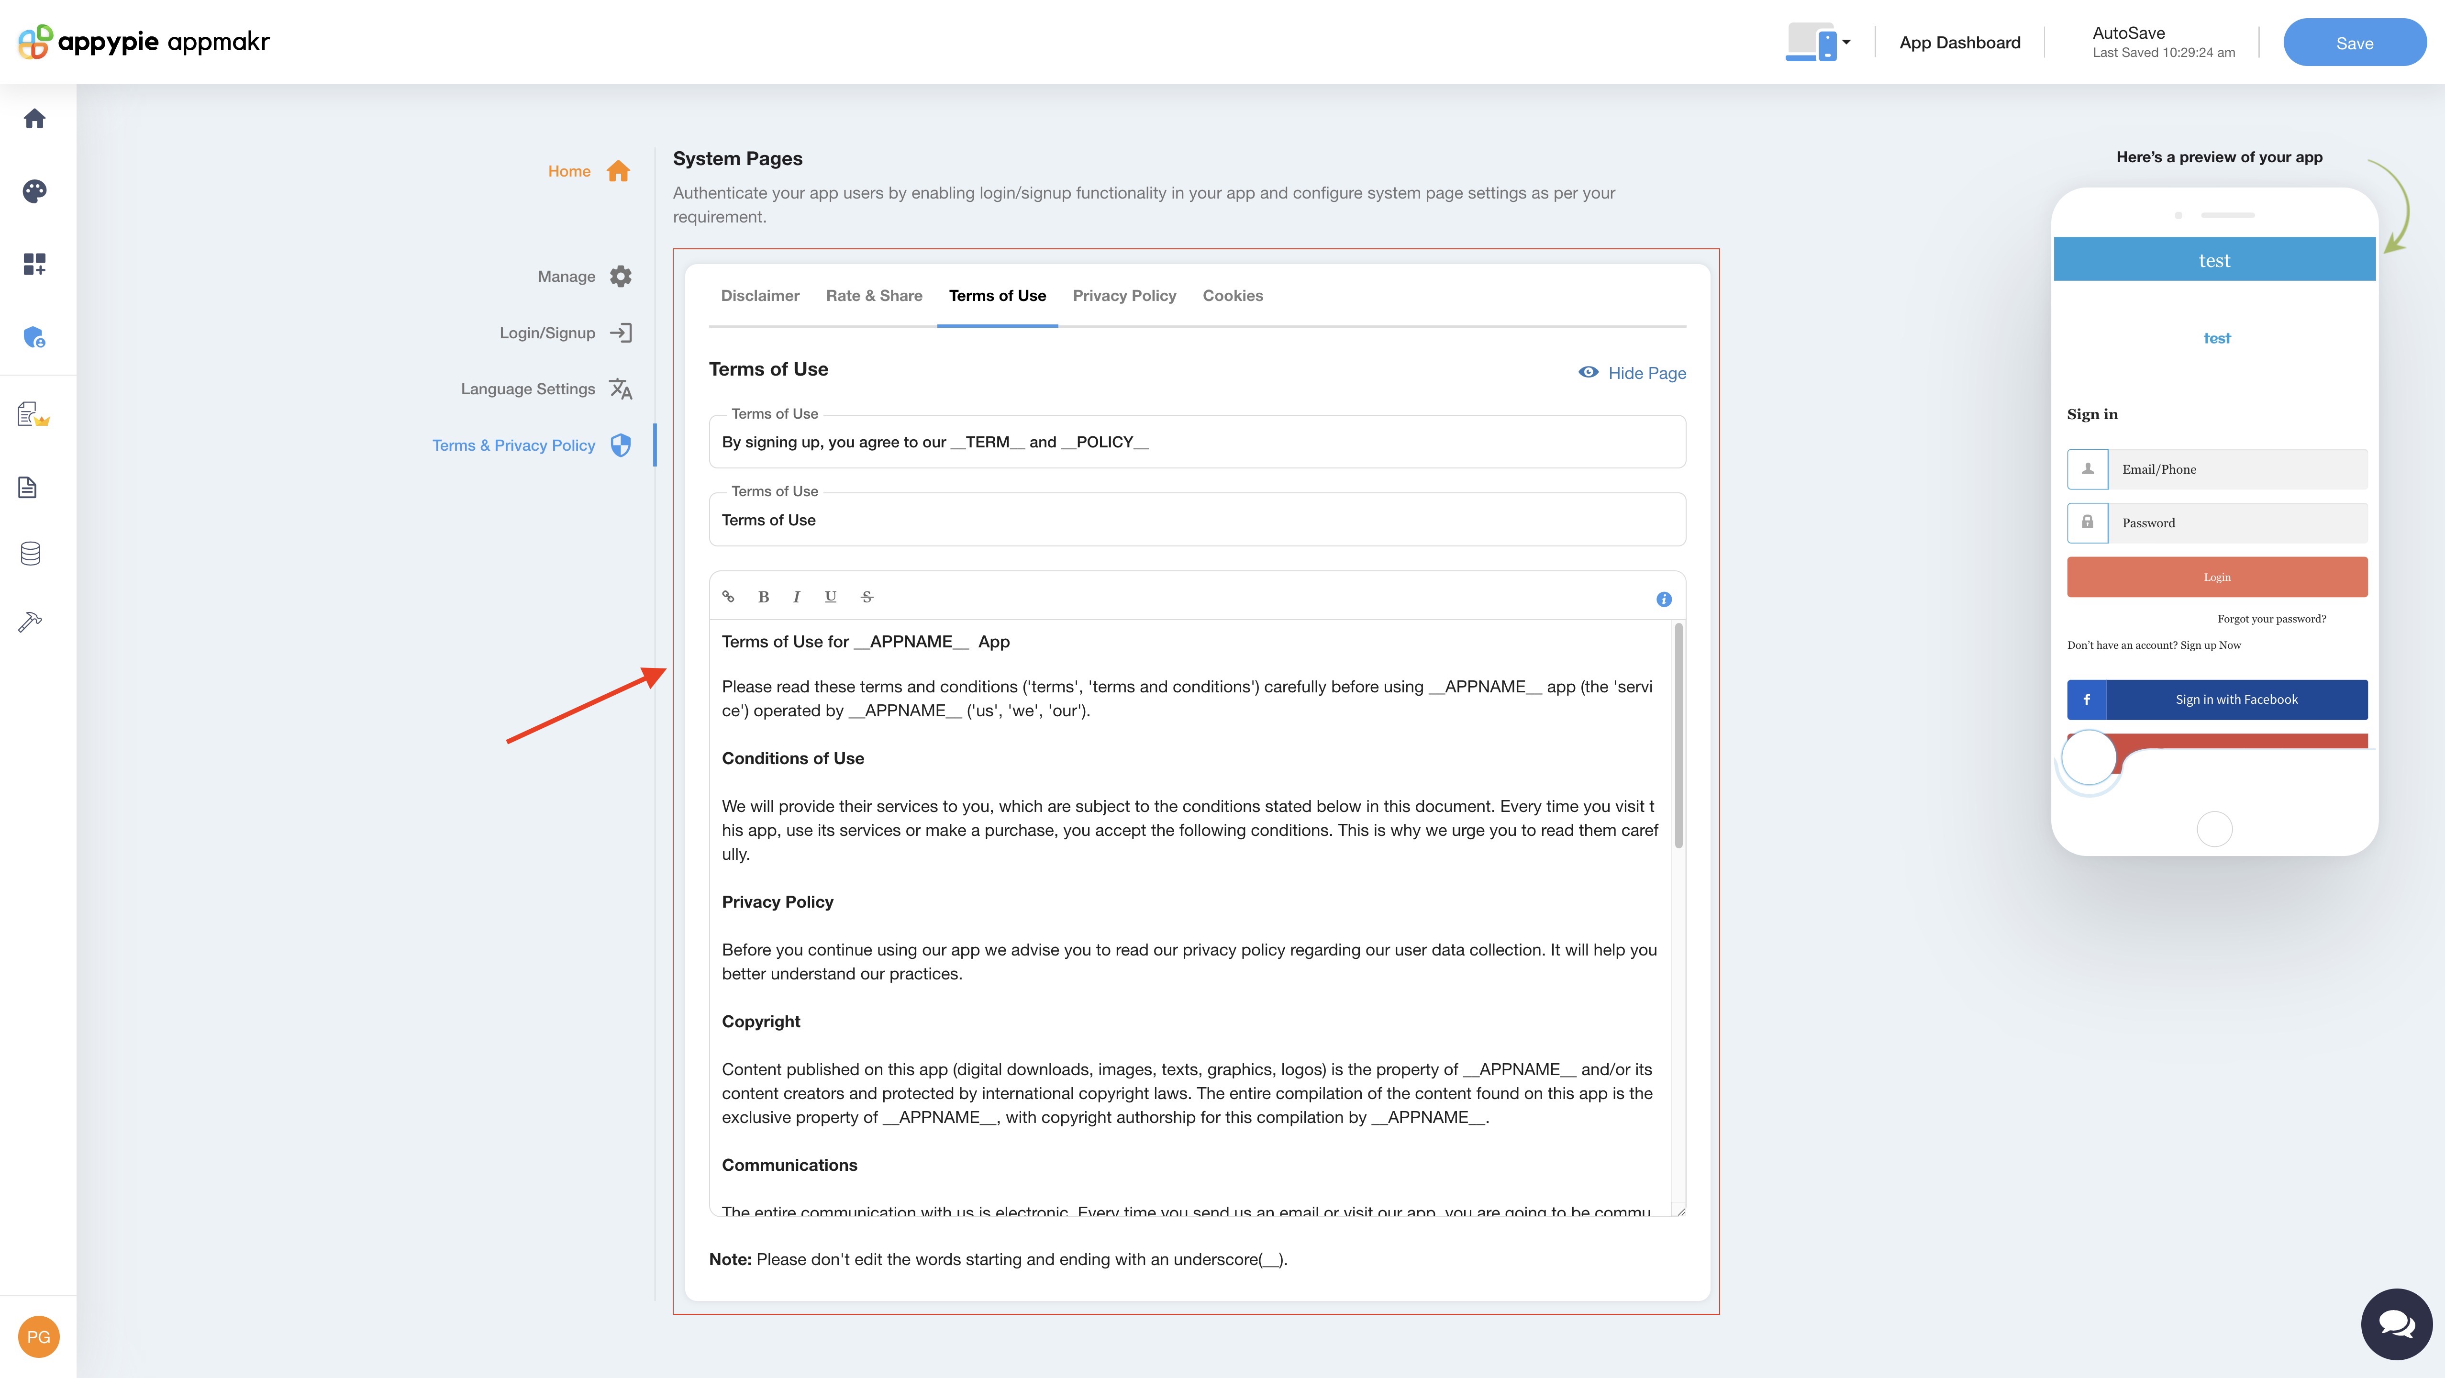Click the insert link icon in editor toolbar
This screenshot has width=2445, height=1378.
728,597
